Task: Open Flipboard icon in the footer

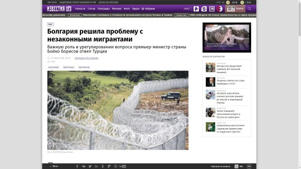Action: pyautogui.click(x=109, y=166)
